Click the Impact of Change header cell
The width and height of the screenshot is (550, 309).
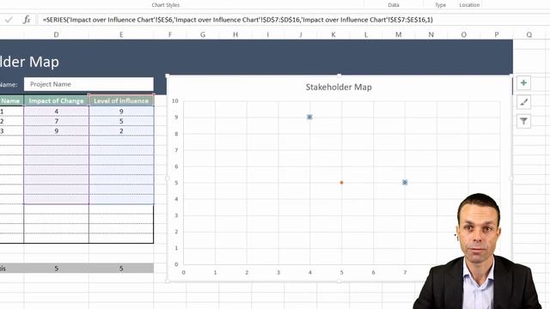pos(56,101)
